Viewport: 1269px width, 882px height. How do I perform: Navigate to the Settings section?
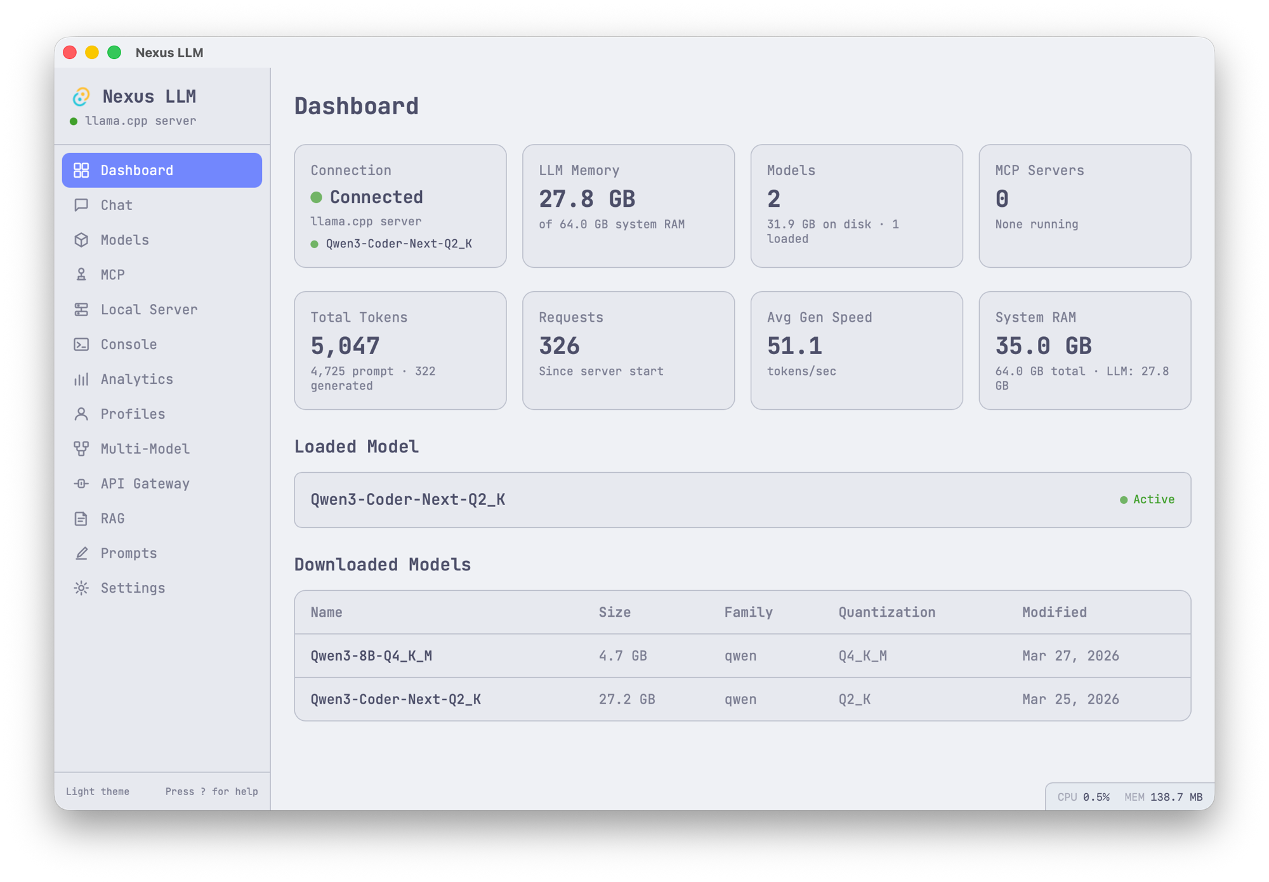pyautogui.click(x=132, y=588)
